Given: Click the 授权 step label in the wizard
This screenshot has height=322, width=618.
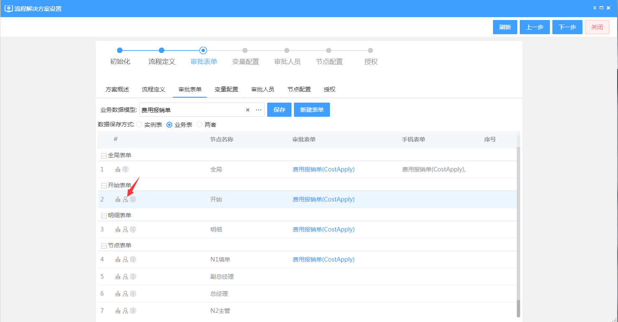Looking at the screenshot, I should click(x=371, y=62).
